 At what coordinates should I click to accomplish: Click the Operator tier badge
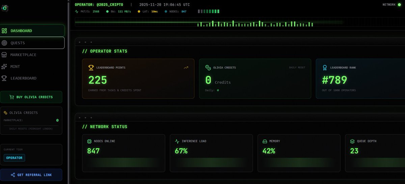[14, 158]
